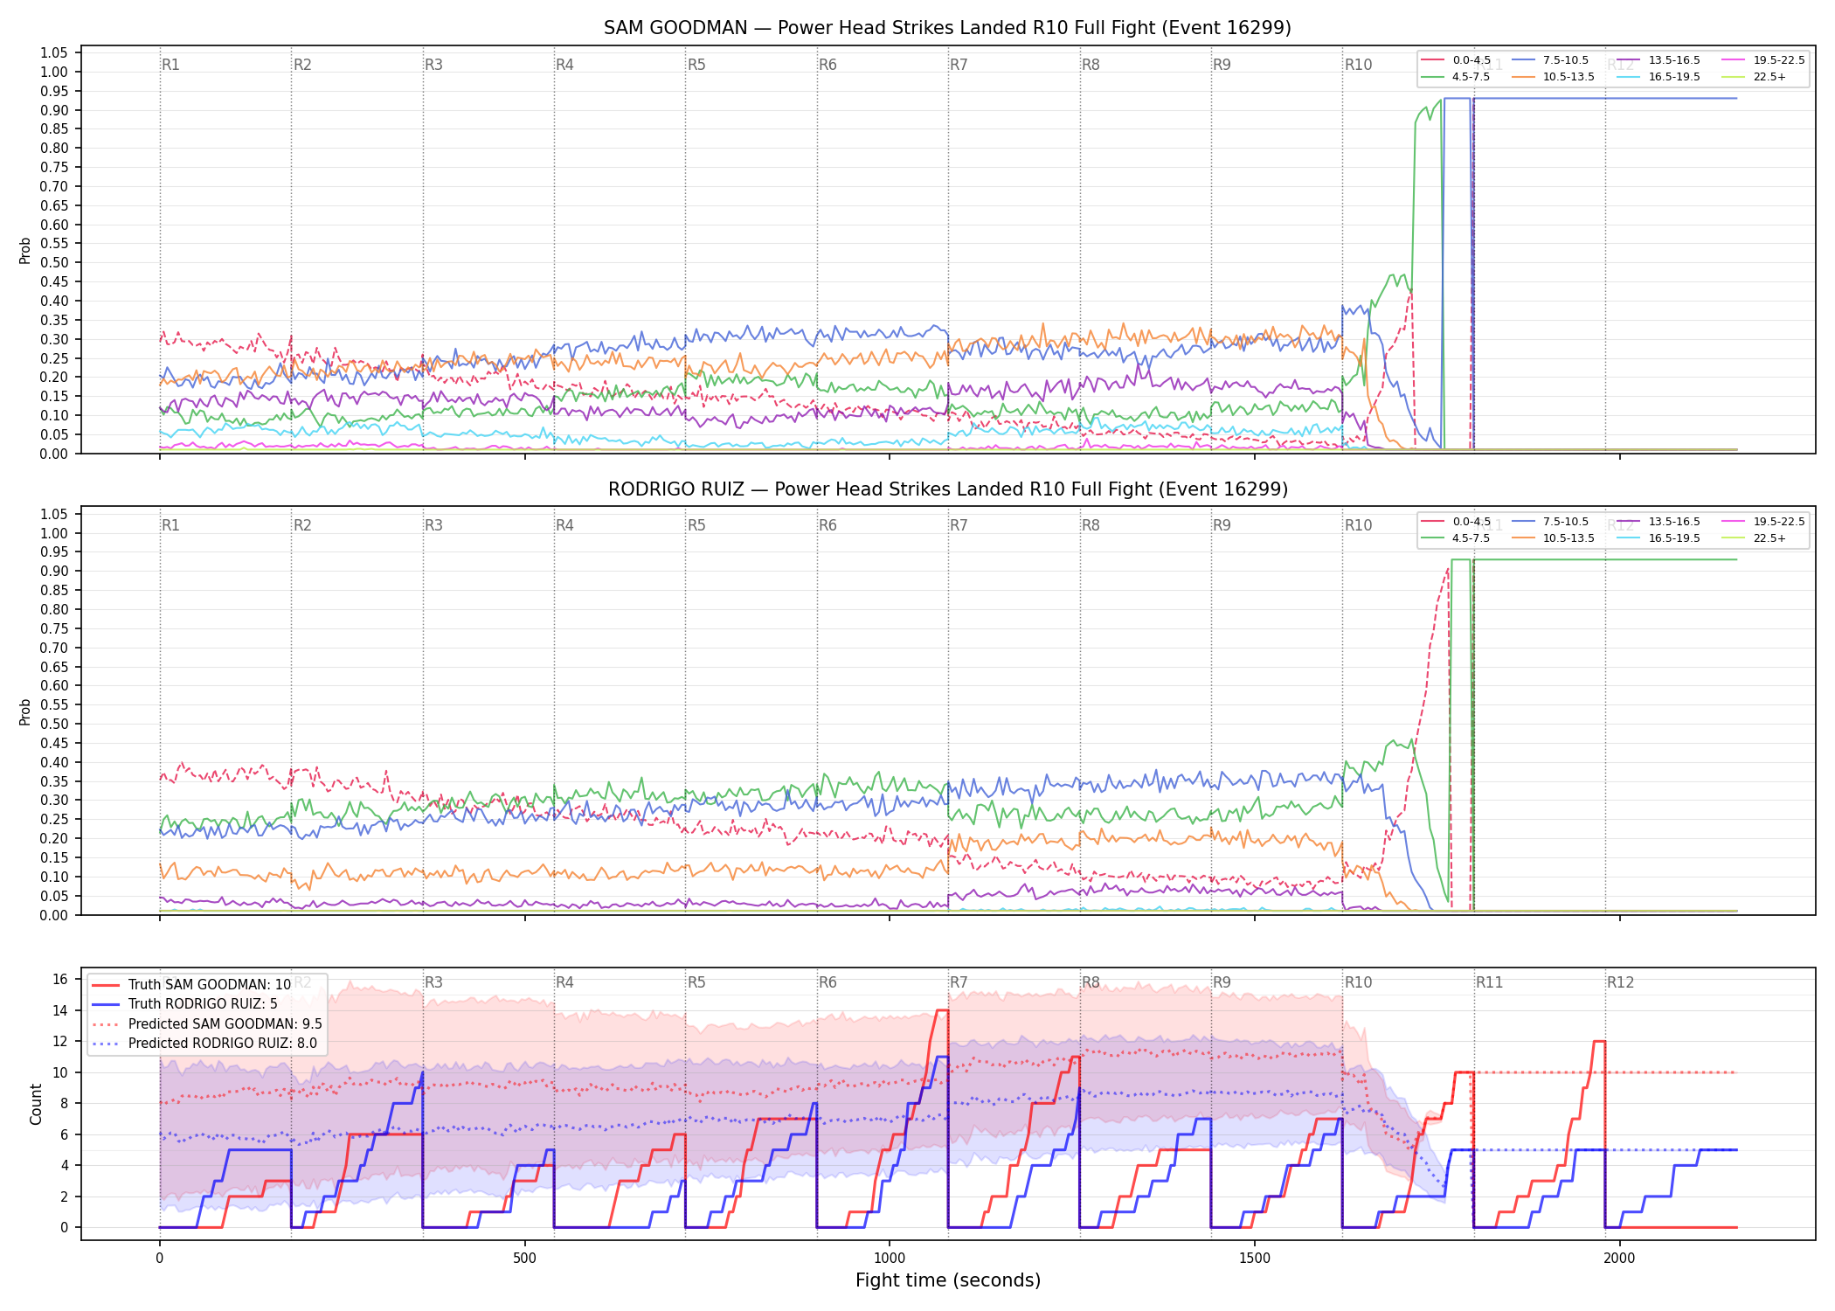Image resolution: width=1835 pixels, height=1311 pixels.
Task: Click the Count y-axis label
Action: coord(36,1104)
